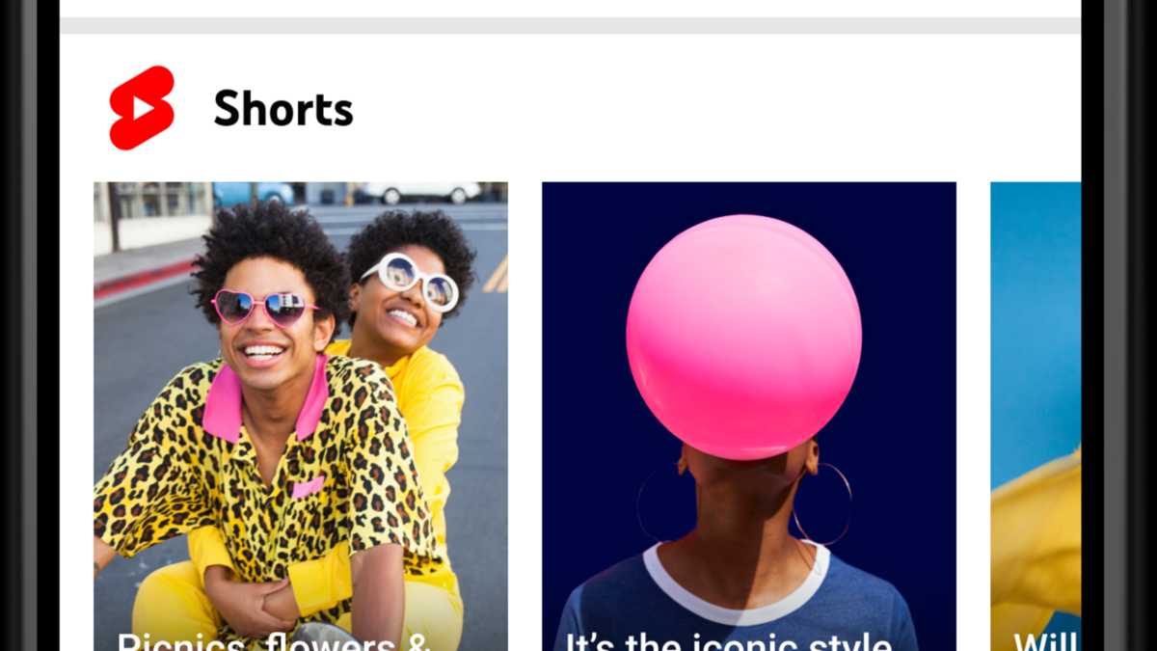Viewport: 1157px width, 651px height.
Task: Open the partially visible third short
Action: point(1036,416)
